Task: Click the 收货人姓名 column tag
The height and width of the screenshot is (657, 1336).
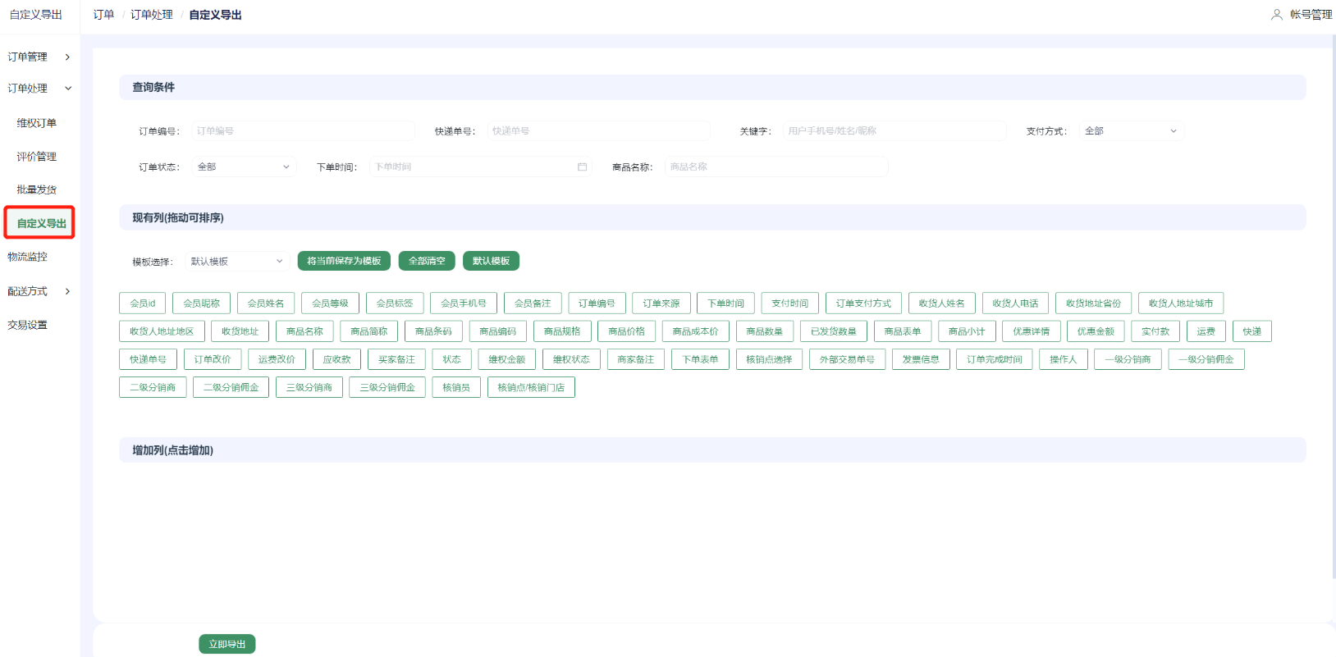Action: 942,303
